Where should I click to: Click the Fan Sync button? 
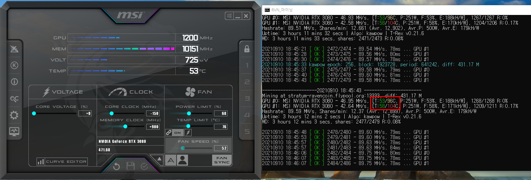pyautogui.click(x=222, y=160)
